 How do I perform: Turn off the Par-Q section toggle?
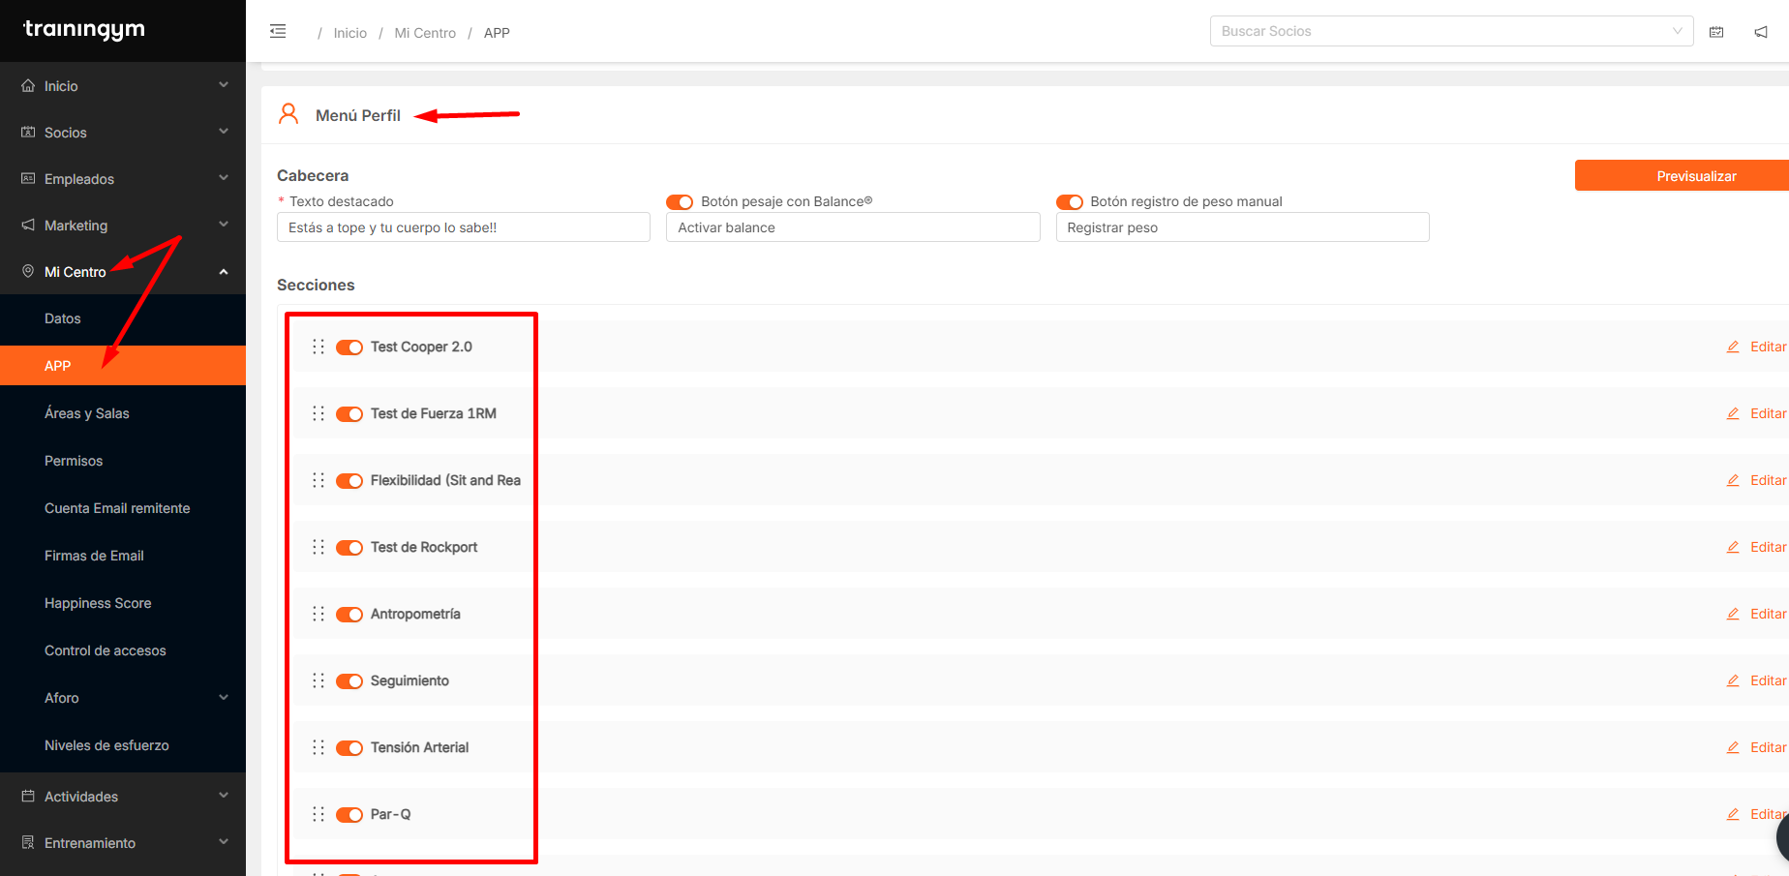pyautogui.click(x=349, y=815)
